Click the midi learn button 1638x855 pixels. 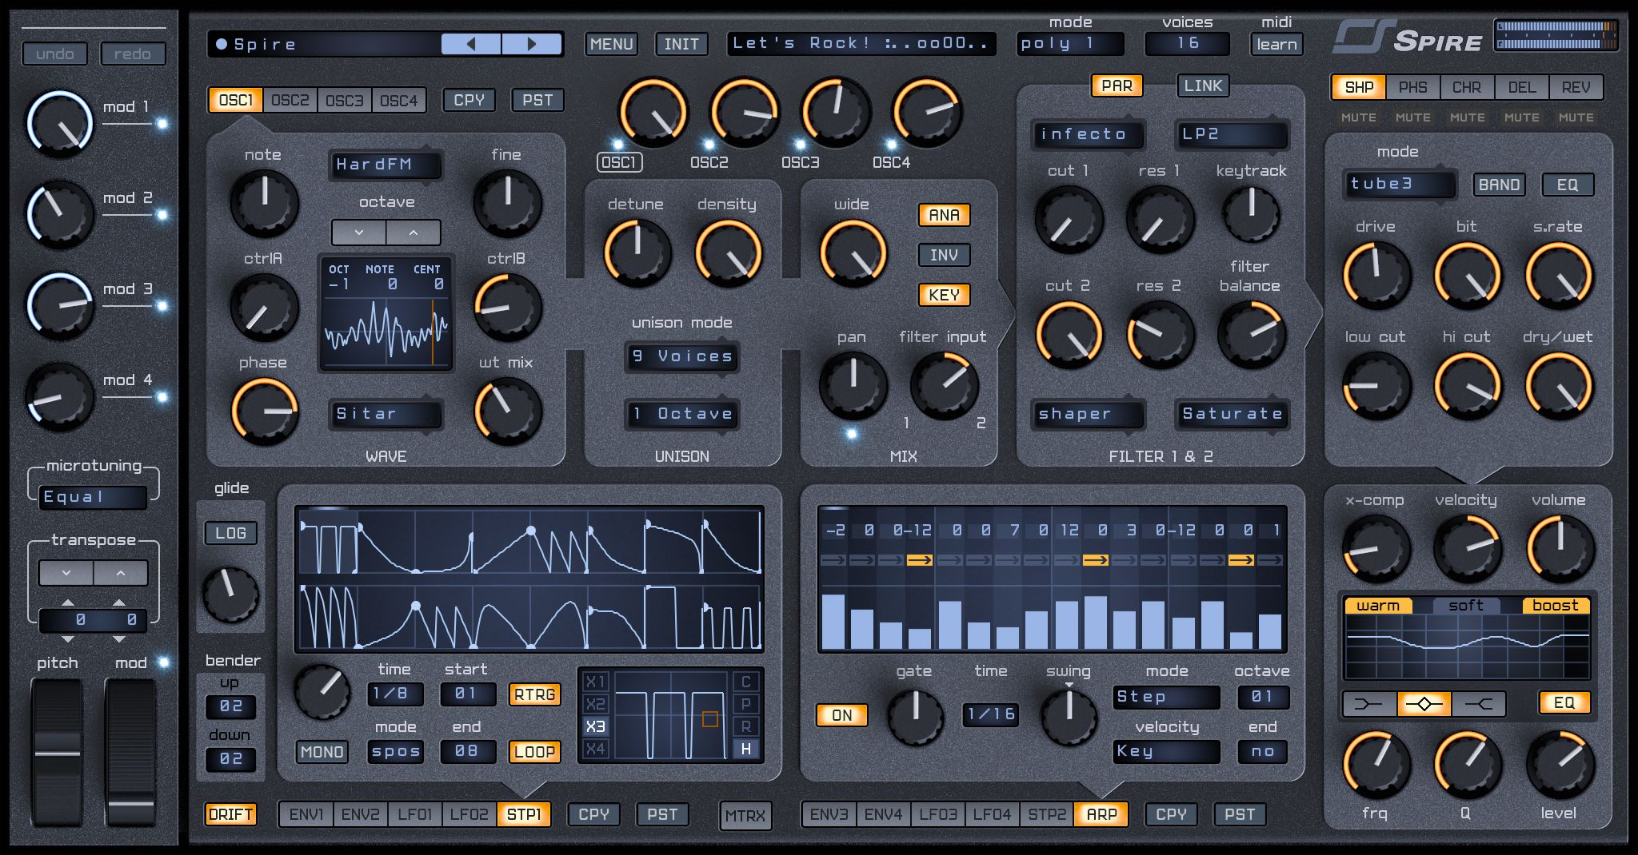tap(1276, 44)
